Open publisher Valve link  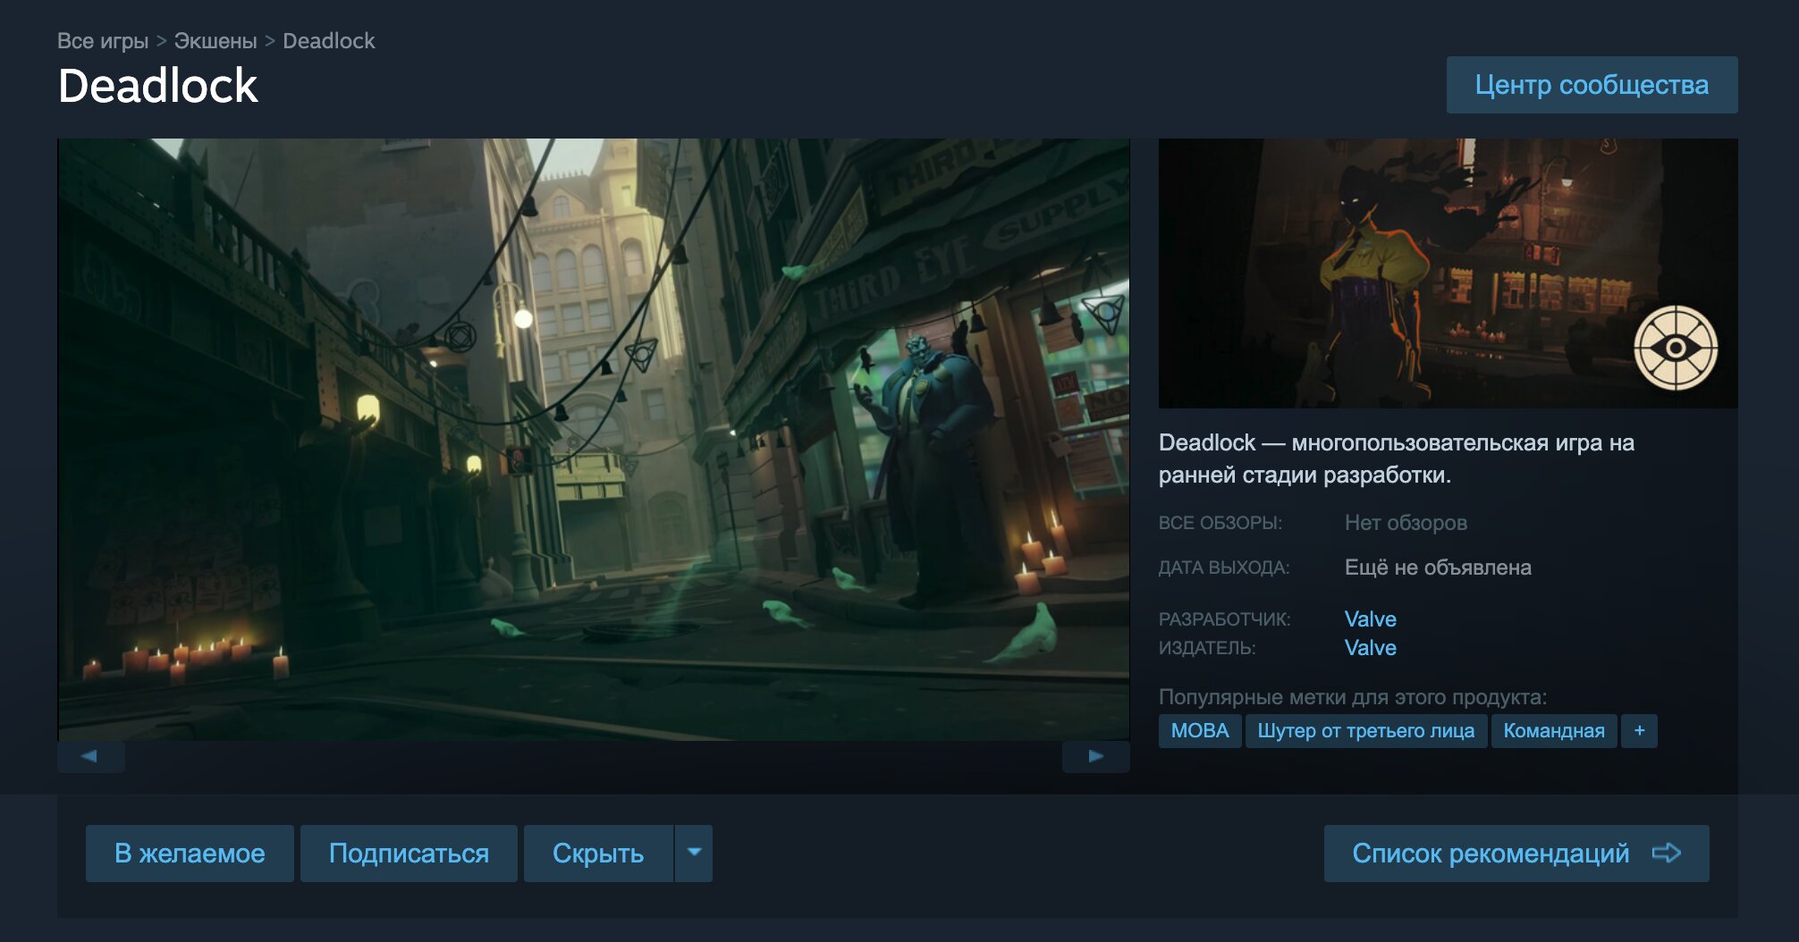pos(1370,647)
